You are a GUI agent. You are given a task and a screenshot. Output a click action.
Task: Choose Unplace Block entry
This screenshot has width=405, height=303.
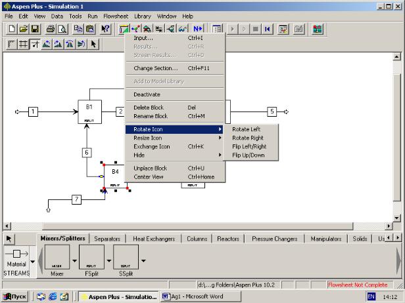(x=174, y=169)
